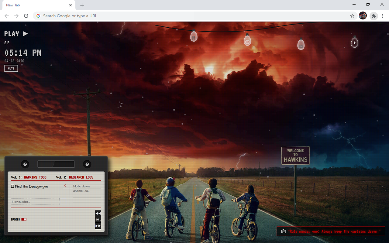Shuffle tracks with the SHFL button
Viewport: 389px width, 243px height.
[x=98, y=220]
